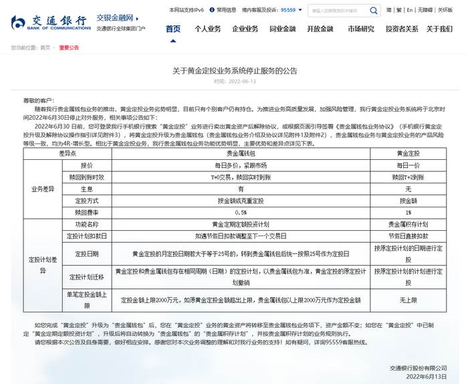This screenshot has height=384, width=468.
Task: Click the 贵金属钱包 column header
Action: (x=241, y=153)
